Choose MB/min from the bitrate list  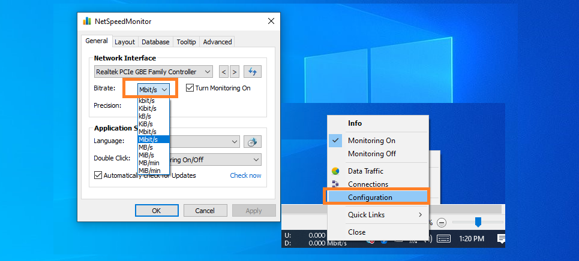[x=153, y=163]
